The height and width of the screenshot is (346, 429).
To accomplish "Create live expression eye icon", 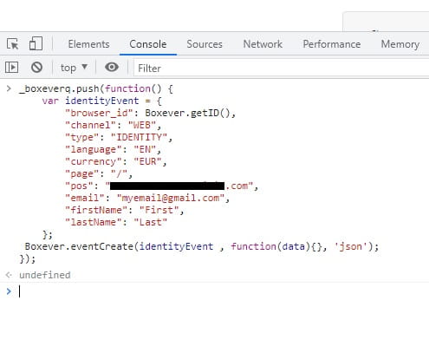I will click(112, 67).
